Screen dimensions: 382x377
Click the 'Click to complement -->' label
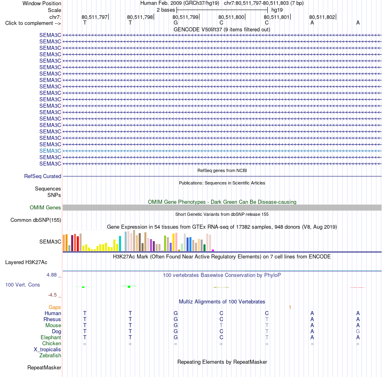pos(33,23)
